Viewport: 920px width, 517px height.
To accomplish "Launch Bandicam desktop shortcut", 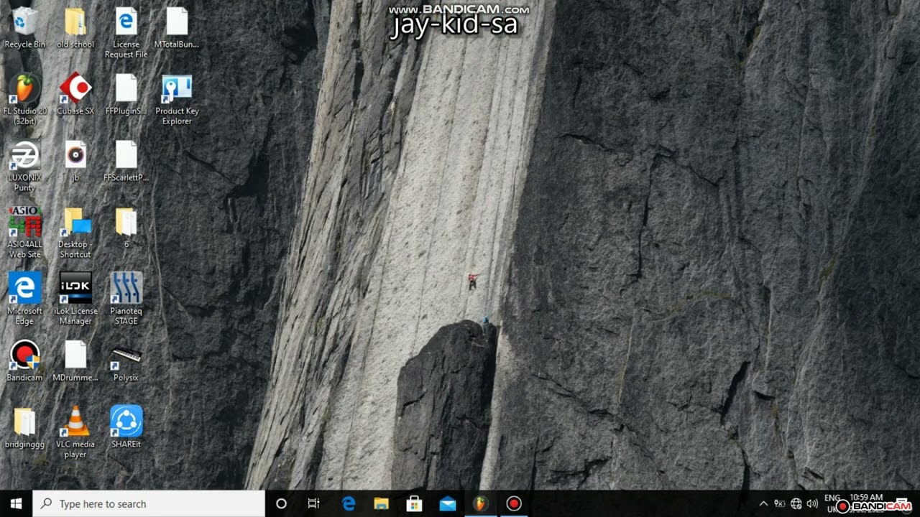I will pyautogui.click(x=24, y=360).
